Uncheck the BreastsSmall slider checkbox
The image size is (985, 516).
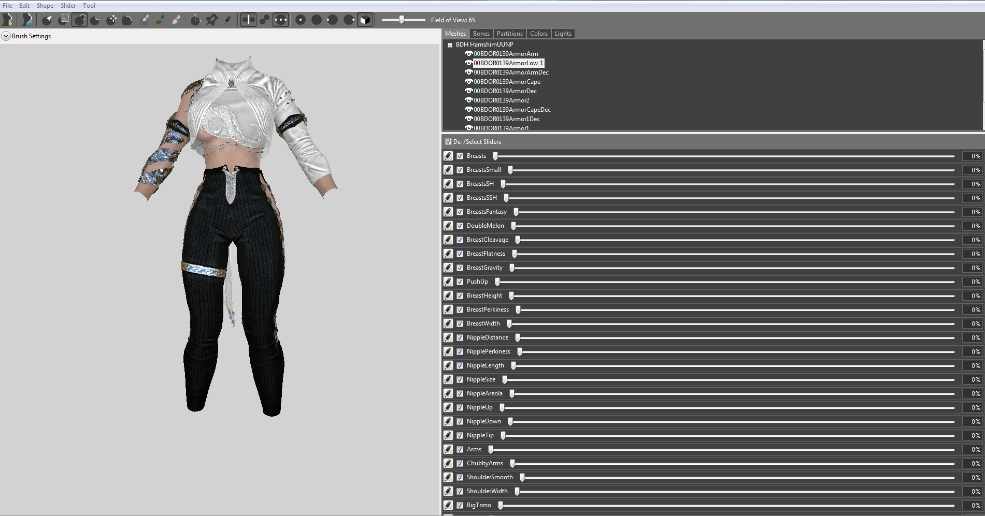tap(460, 170)
